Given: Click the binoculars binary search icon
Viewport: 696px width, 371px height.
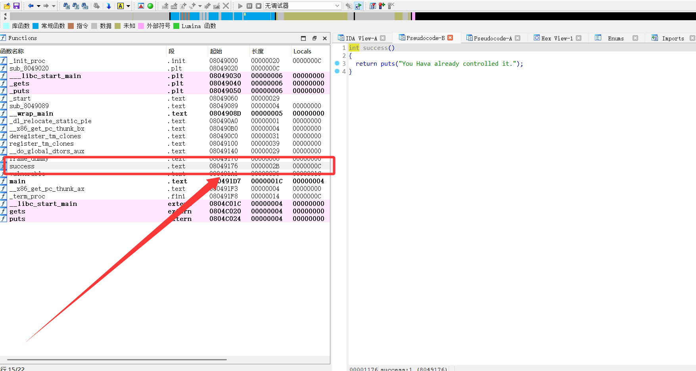Looking at the screenshot, I should click(85, 6).
